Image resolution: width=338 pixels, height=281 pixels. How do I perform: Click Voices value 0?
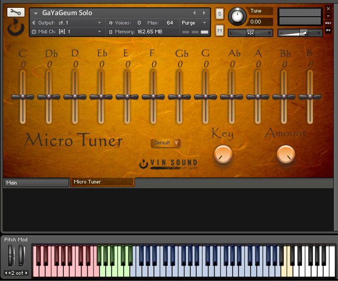tap(139, 22)
